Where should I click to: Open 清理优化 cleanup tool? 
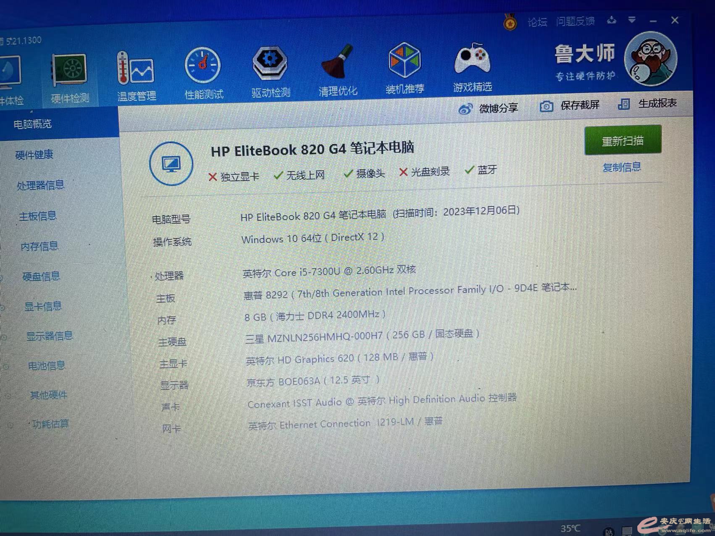(x=338, y=71)
